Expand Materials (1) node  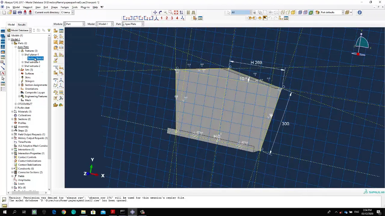(x=12, y=112)
